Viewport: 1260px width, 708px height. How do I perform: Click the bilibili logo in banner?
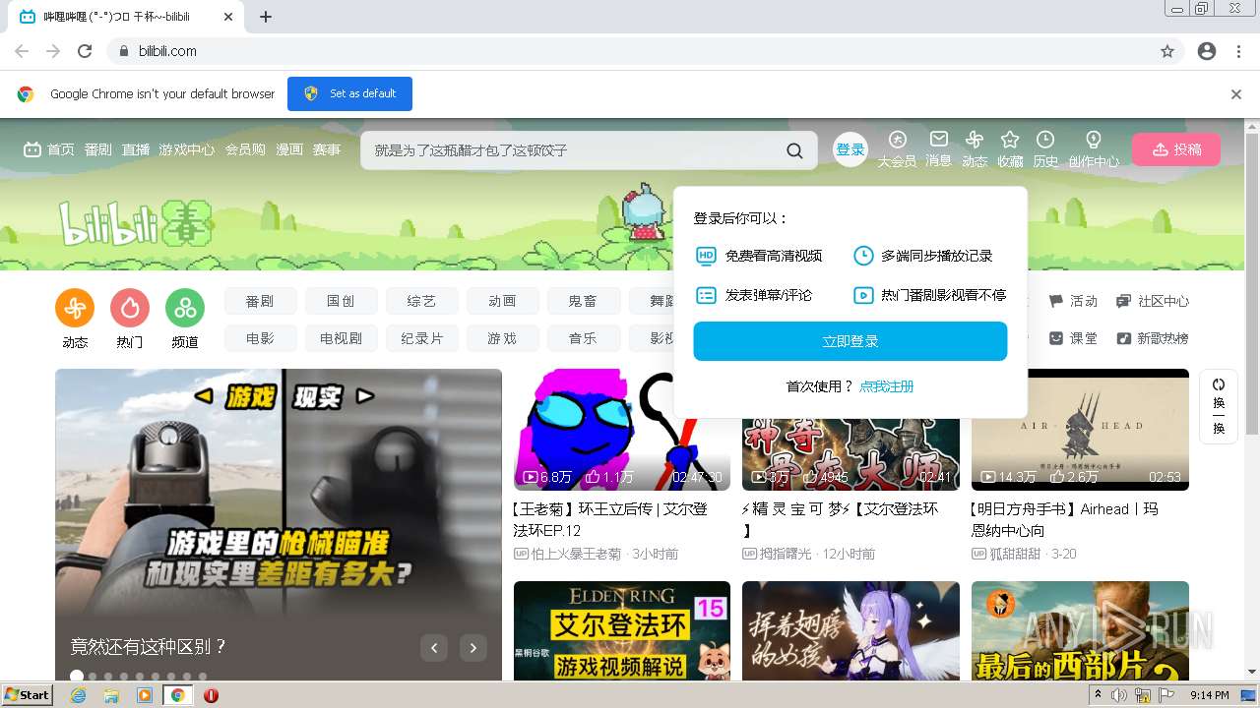click(x=136, y=222)
